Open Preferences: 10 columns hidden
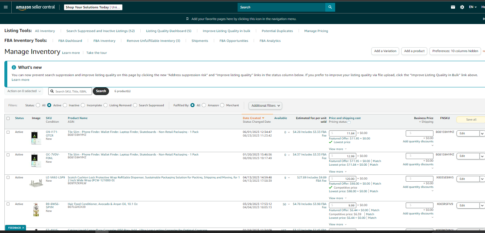The height and width of the screenshot is (233, 485). 455,51
